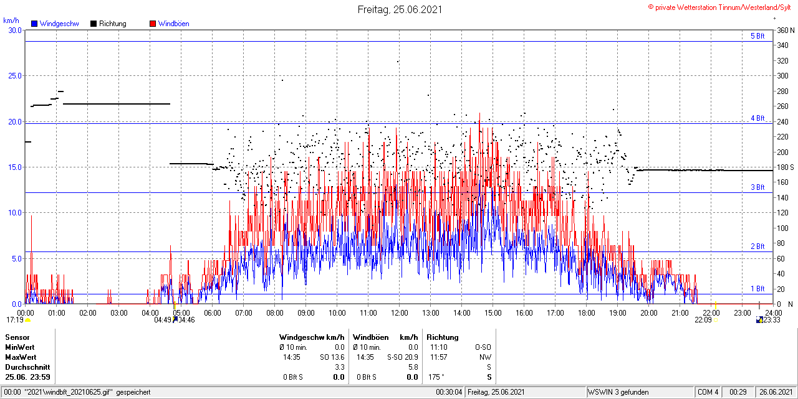Click the yellow icon beside 22:09

coord(716,320)
